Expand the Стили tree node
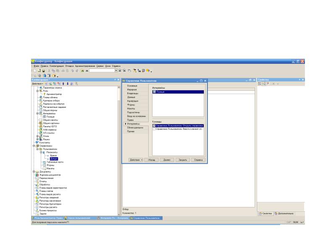The image size is (336, 252). click(x=37, y=136)
